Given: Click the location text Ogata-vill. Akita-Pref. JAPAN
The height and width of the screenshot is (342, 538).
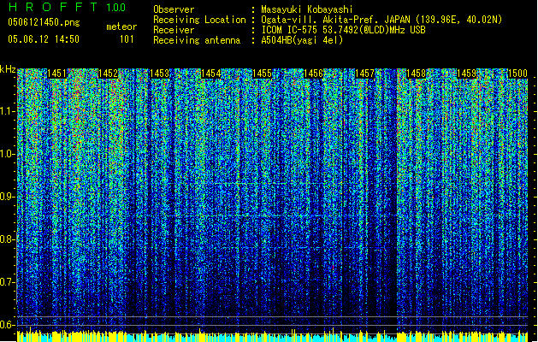Looking at the screenshot, I should pyautogui.click(x=335, y=20).
